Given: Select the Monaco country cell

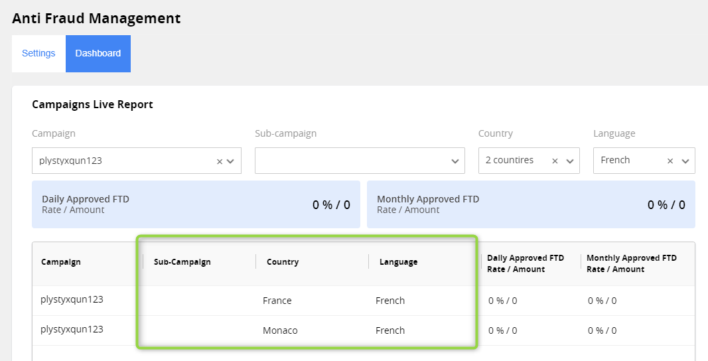Looking at the screenshot, I should click(280, 330).
